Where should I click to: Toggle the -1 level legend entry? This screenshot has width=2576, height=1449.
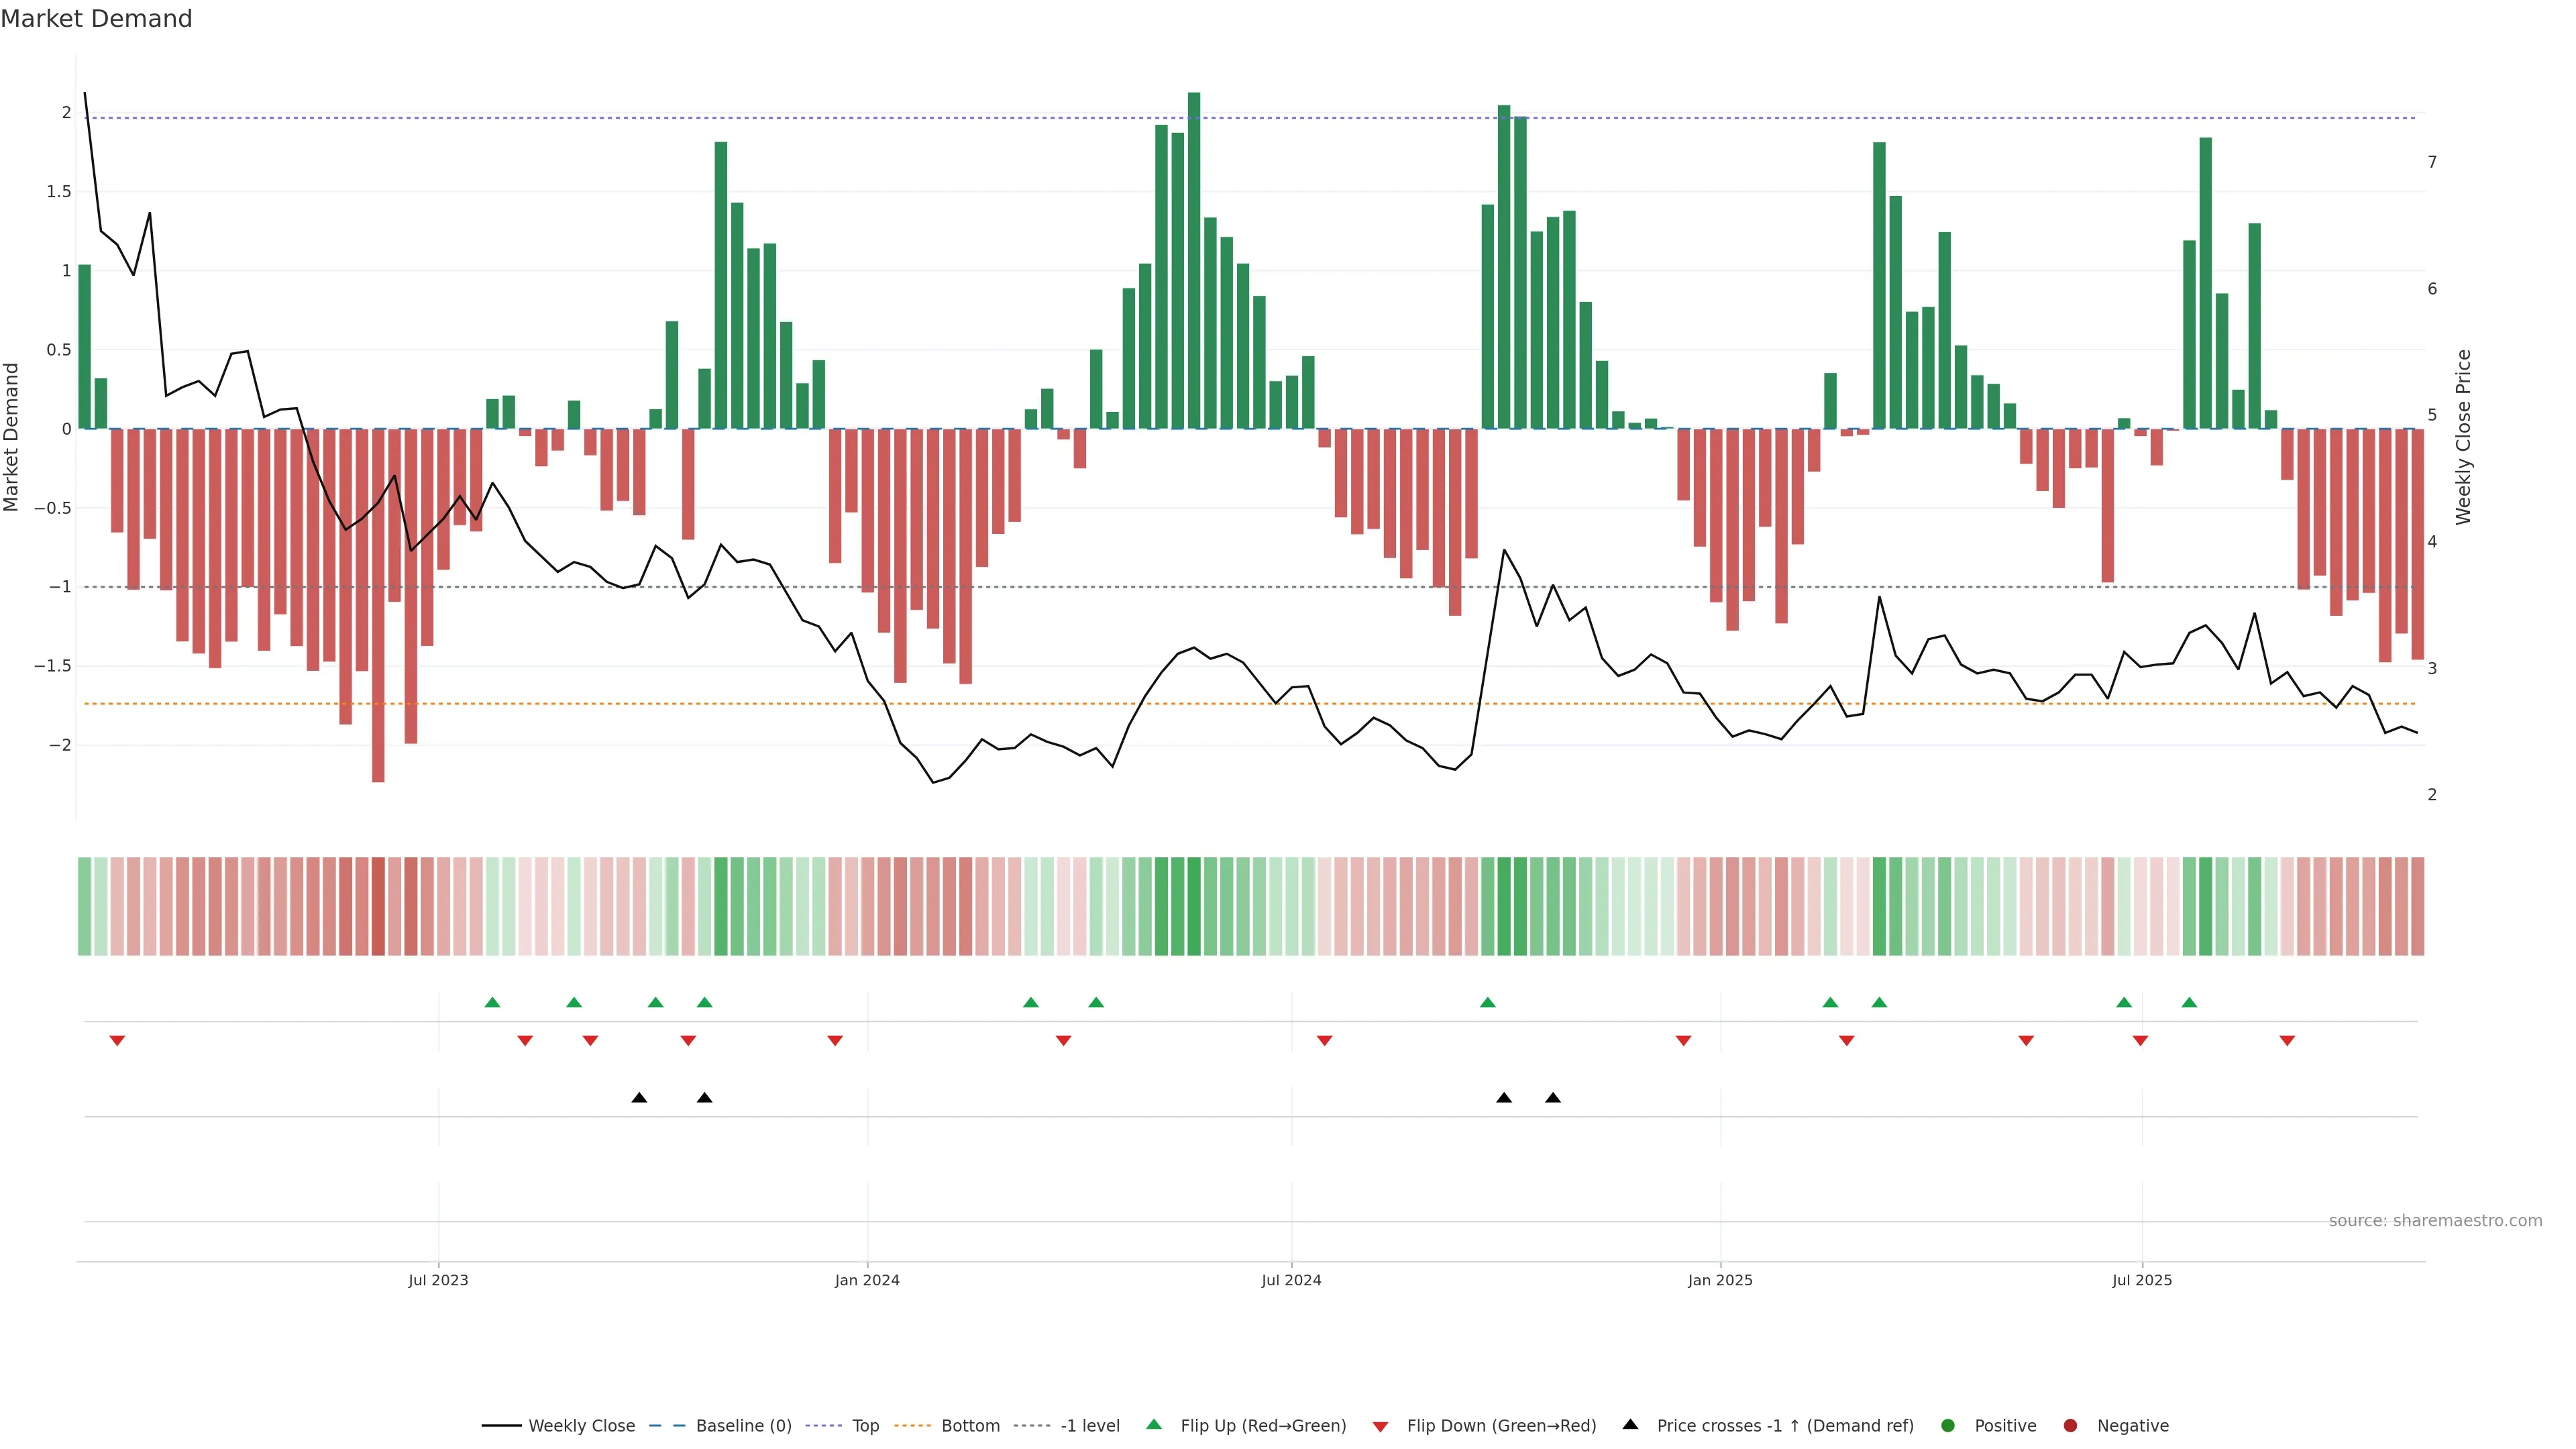[1089, 1425]
